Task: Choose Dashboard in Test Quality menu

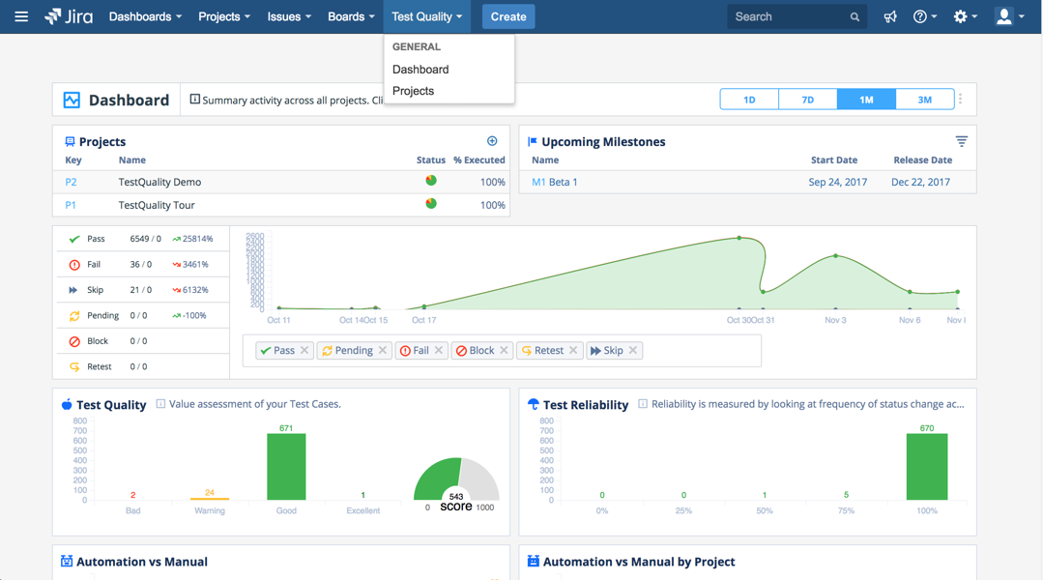Action: coord(420,70)
